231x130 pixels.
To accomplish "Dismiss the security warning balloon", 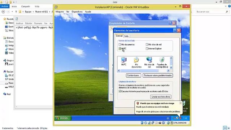I will pyautogui.click(x=180, y=103).
